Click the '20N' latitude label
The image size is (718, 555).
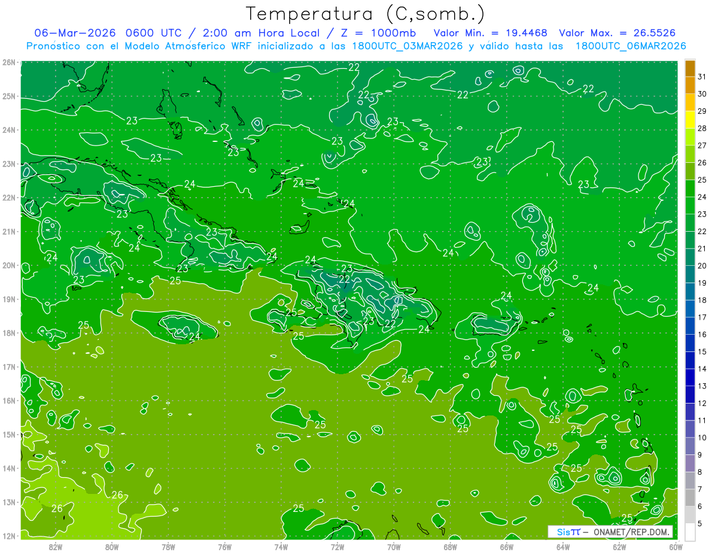tap(8, 265)
